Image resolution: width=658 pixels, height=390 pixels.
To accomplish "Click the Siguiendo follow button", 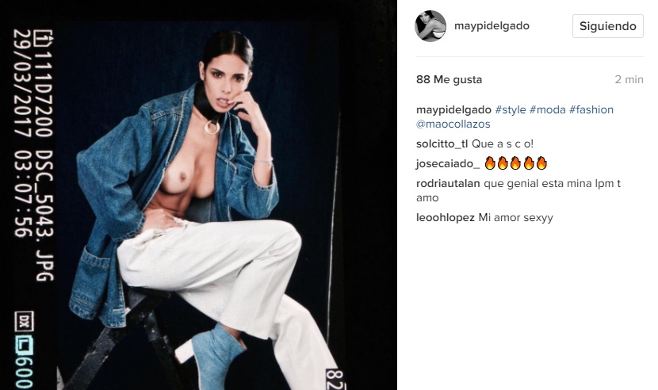I will point(607,26).
